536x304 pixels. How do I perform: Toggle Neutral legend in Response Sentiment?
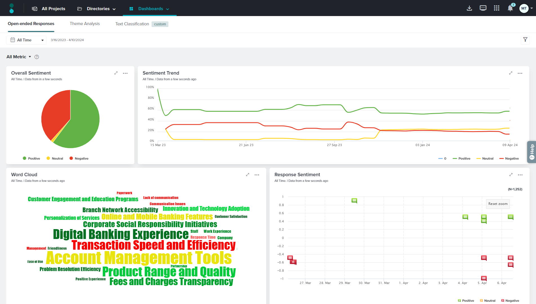(488, 301)
